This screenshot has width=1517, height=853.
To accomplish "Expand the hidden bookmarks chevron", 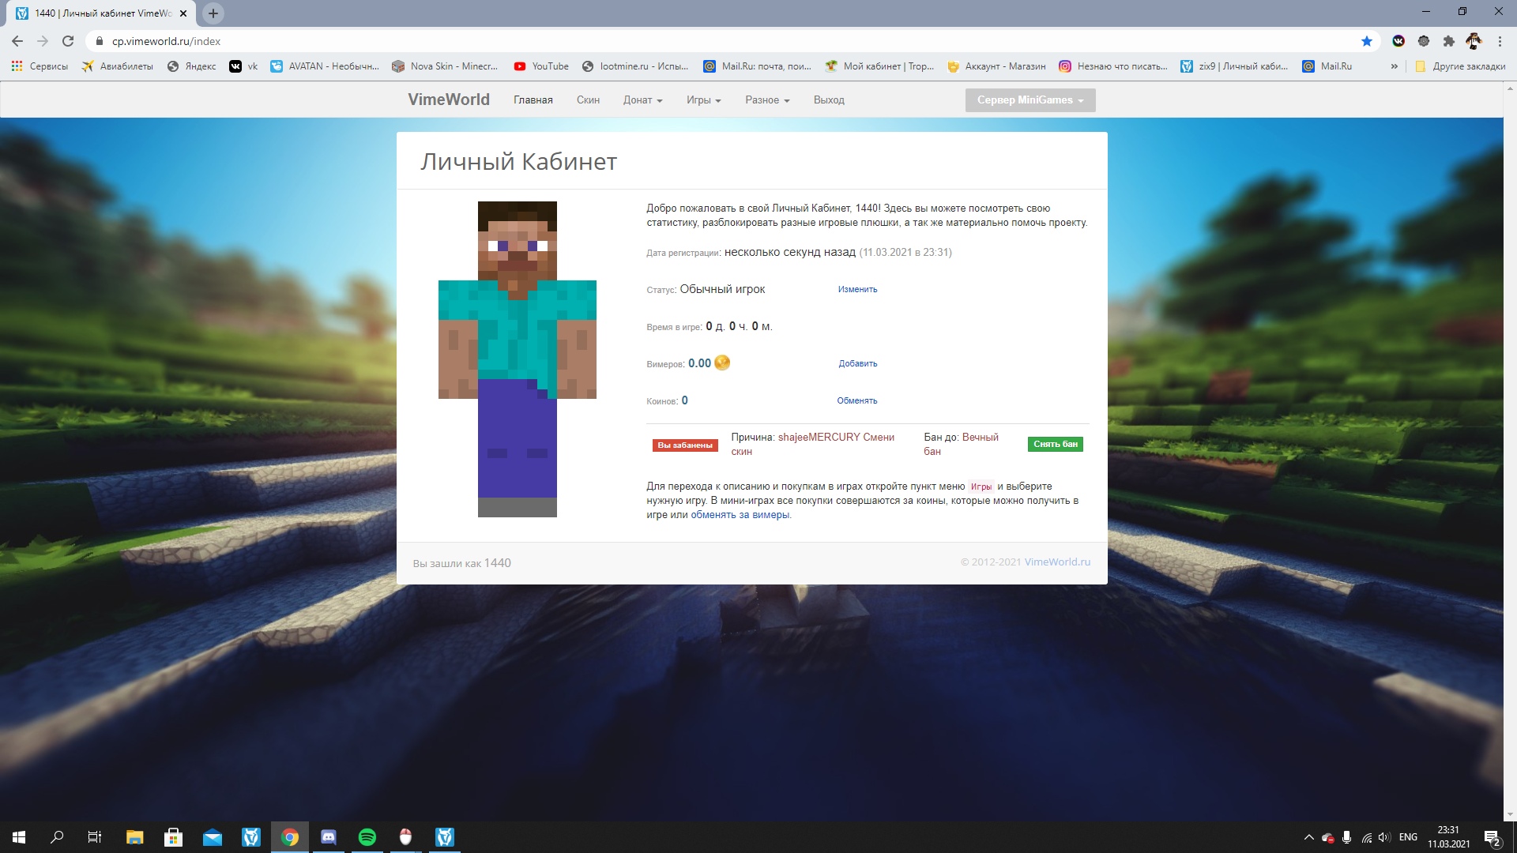I will coord(1394,66).
